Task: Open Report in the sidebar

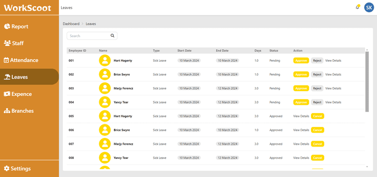Action: 29,26
